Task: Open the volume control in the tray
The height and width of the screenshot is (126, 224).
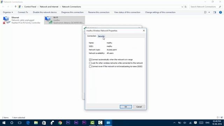Action: tap(184, 123)
